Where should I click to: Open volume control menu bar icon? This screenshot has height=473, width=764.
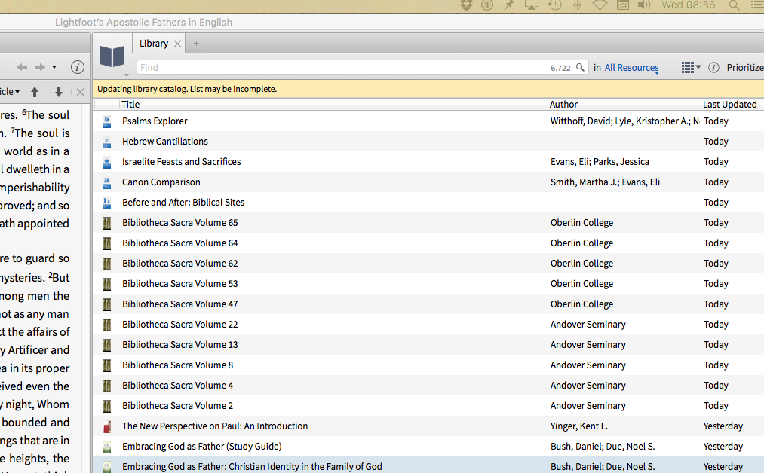644,5
